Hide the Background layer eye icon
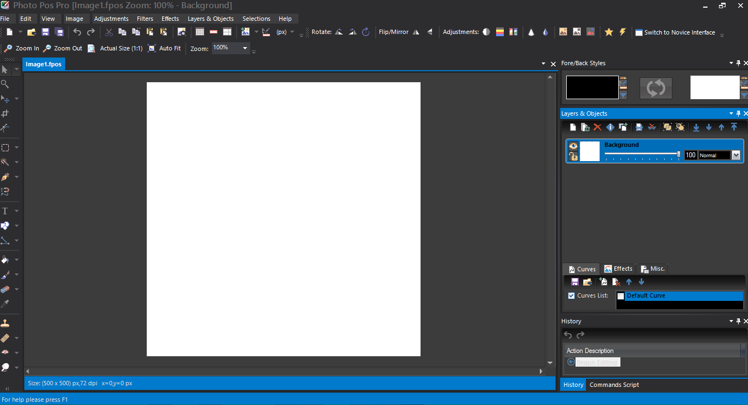This screenshot has height=405, width=748. pyautogui.click(x=573, y=146)
